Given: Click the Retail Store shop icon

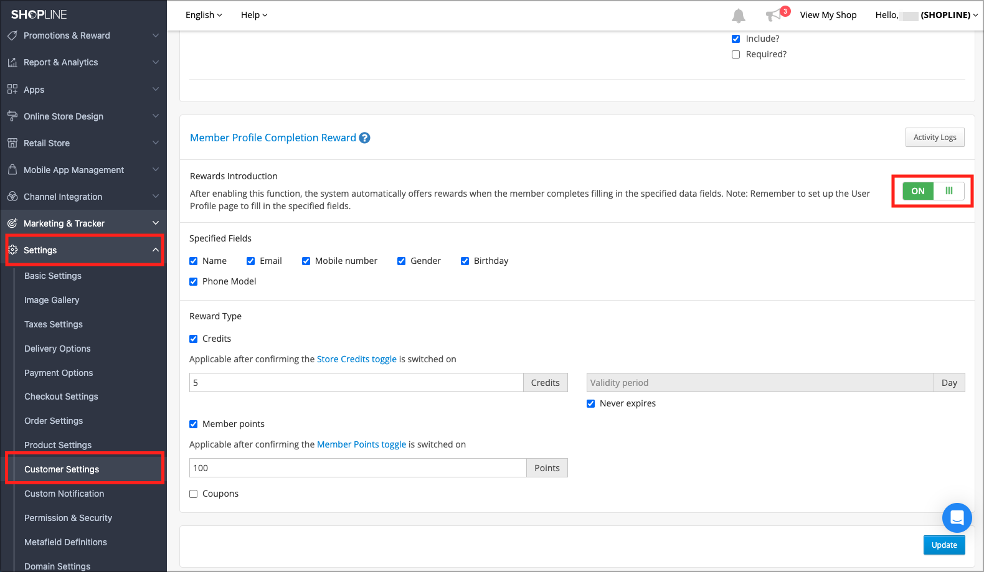Looking at the screenshot, I should [x=12, y=143].
